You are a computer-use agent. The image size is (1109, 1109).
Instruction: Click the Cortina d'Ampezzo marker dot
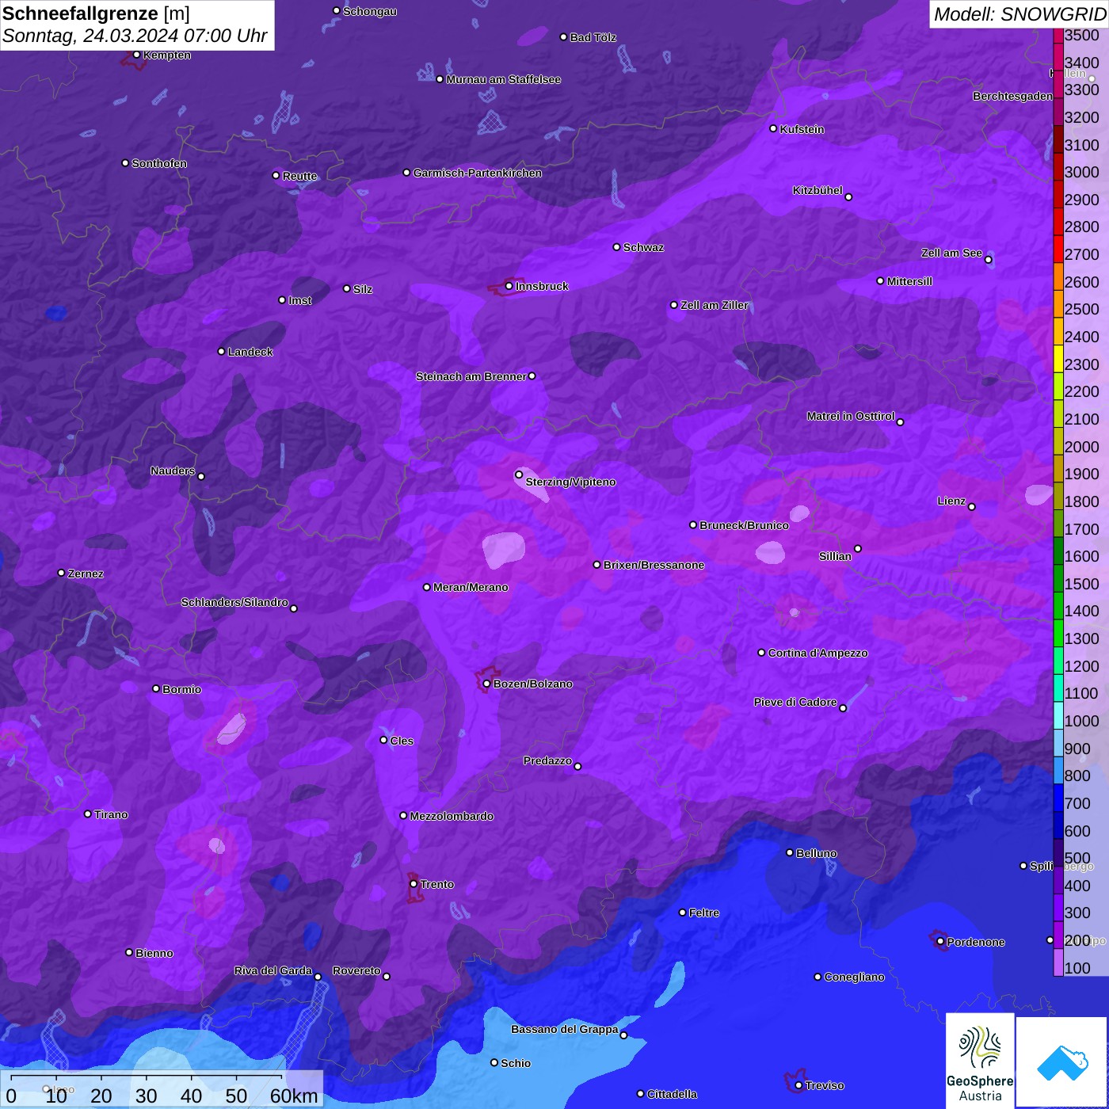click(761, 653)
